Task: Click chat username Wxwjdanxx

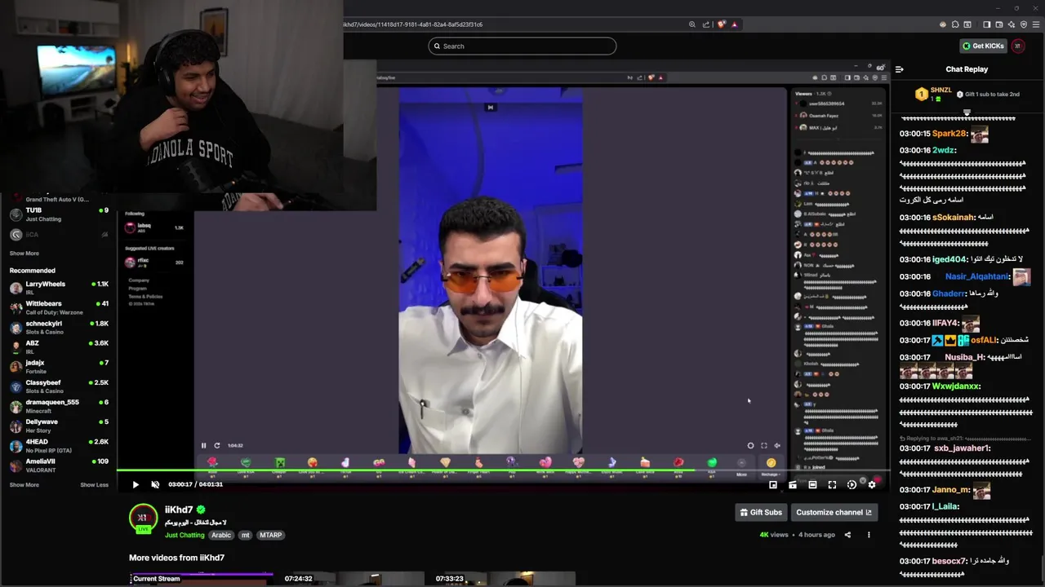Action: pyautogui.click(x=956, y=386)
